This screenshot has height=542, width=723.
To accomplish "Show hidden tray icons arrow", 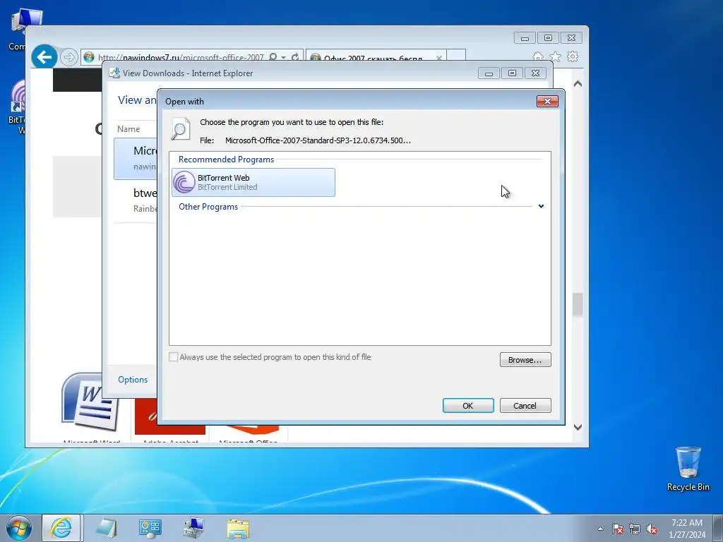I will (x=600, y=529).
